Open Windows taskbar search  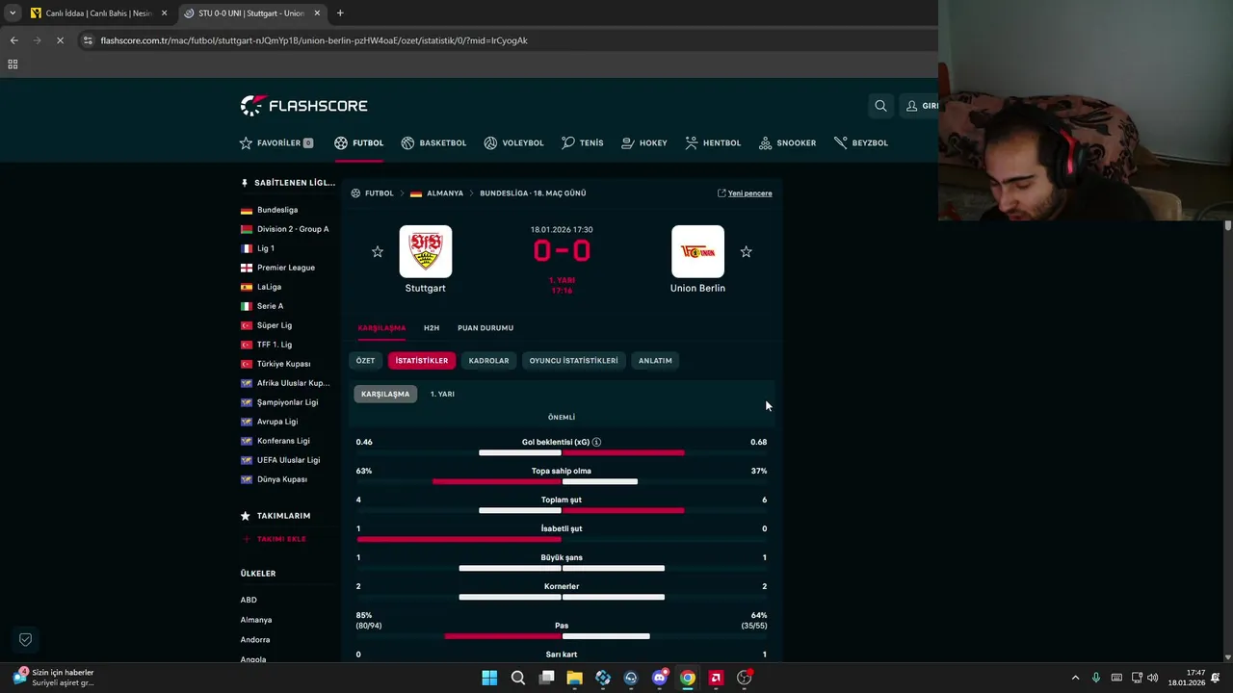click(518, 678)
